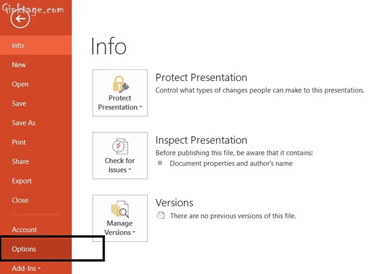Image resolution: width=369 pixels, height=274 pixels.
Task: Select the Info tab in the sidebar
Action: 36,45
